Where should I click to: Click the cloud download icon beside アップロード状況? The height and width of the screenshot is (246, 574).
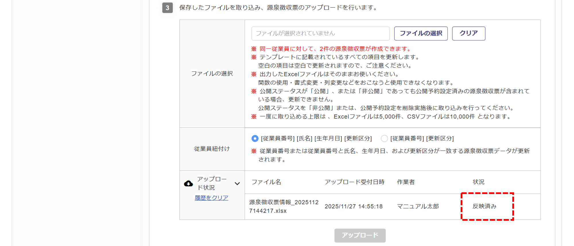188,183
